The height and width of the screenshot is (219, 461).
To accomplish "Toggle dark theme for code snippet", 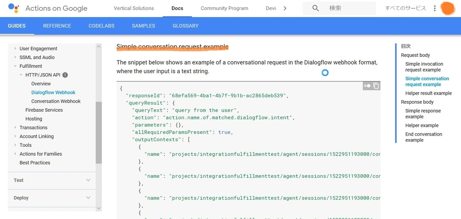I will [x=367, y=86].
